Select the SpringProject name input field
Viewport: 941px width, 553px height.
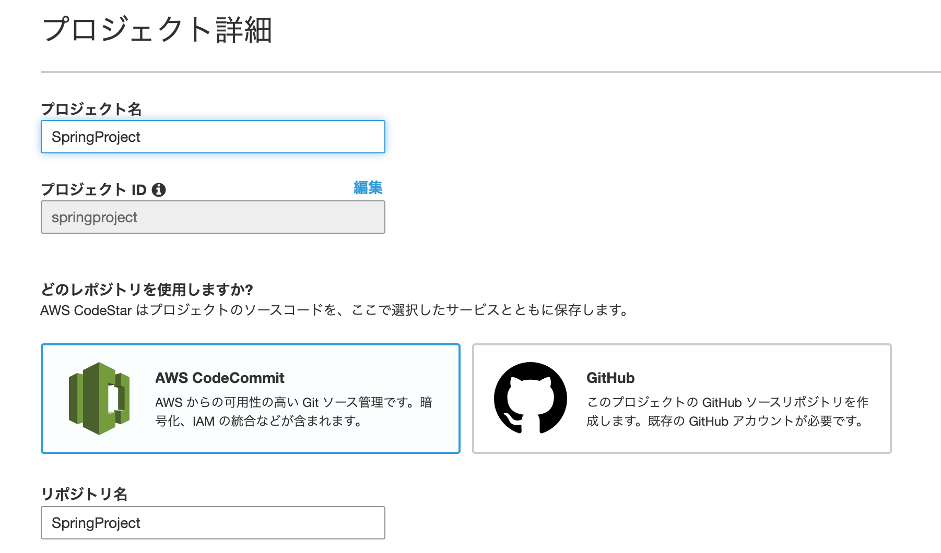(x=213, y=137)
